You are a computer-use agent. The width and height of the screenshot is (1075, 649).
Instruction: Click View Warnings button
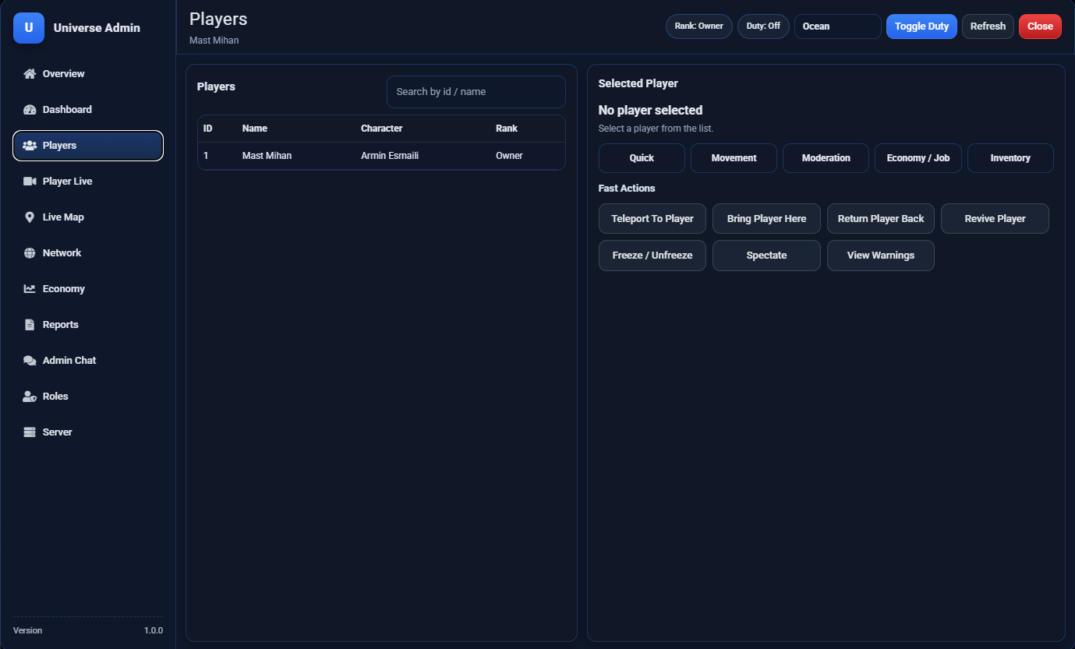point(881,256)
